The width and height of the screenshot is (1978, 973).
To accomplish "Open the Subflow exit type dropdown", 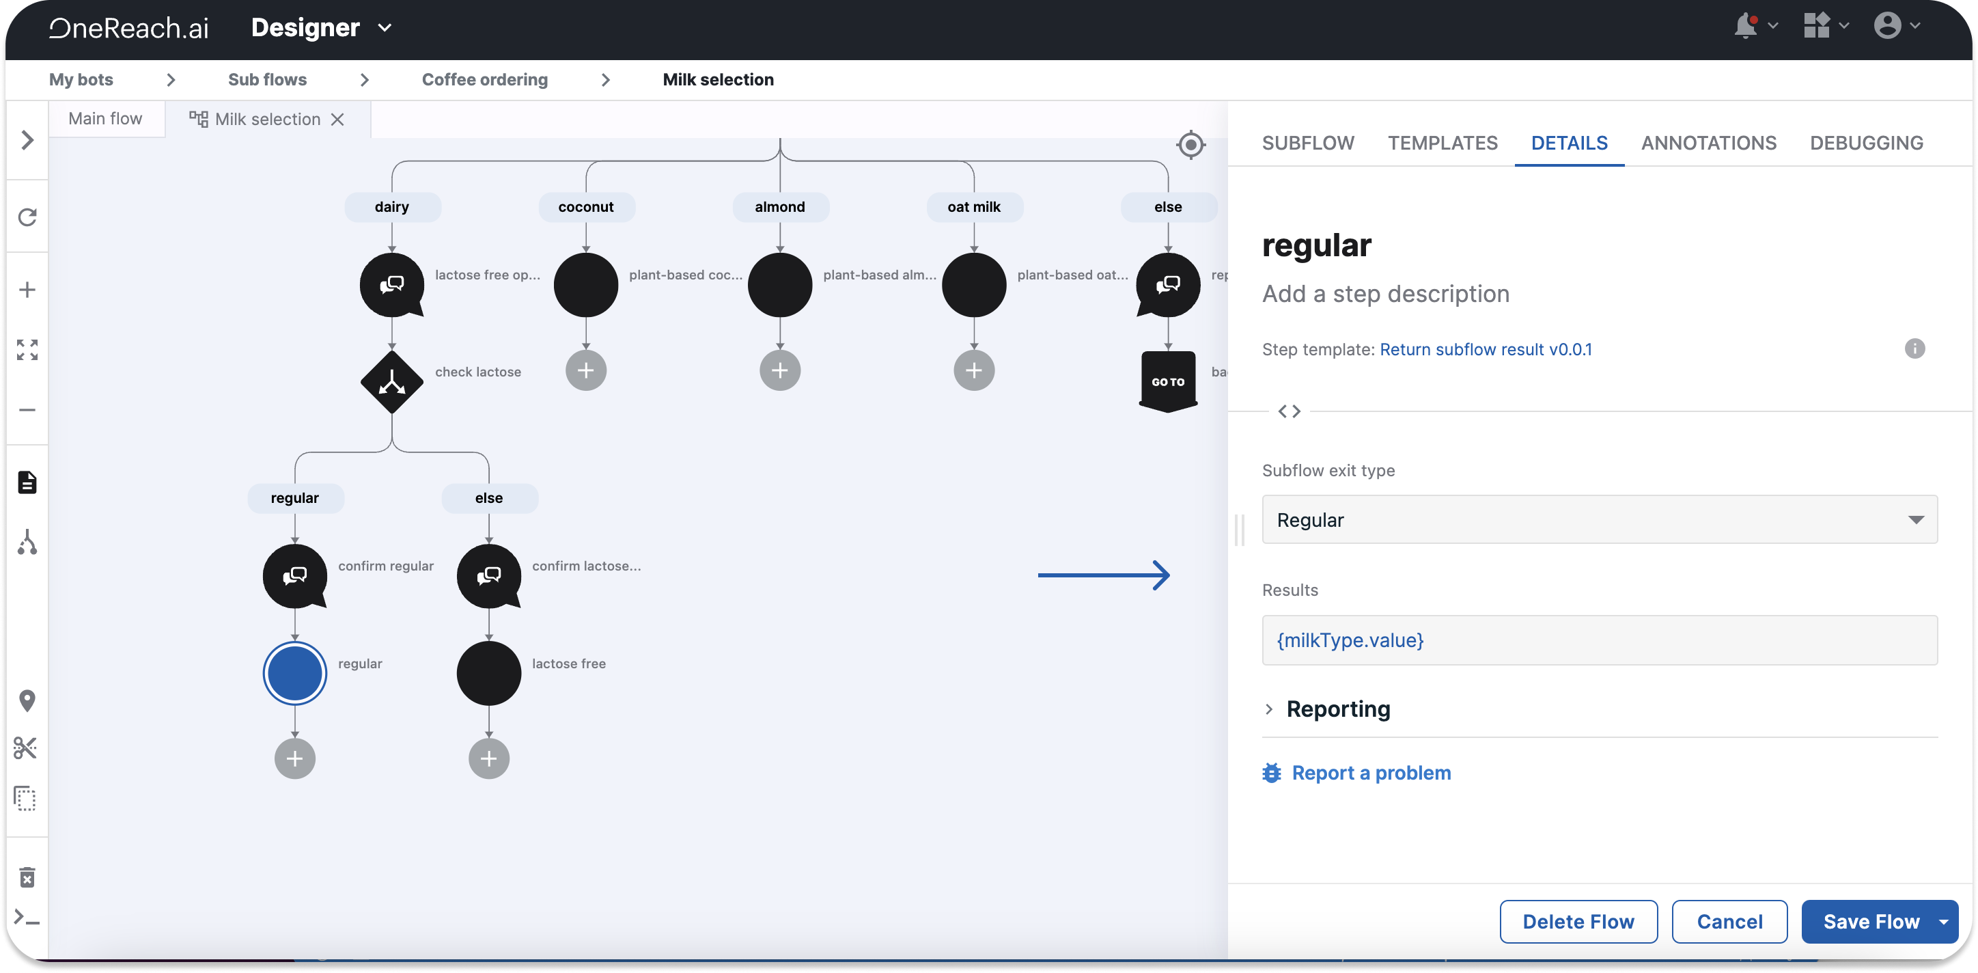I will click(1599, 520).
